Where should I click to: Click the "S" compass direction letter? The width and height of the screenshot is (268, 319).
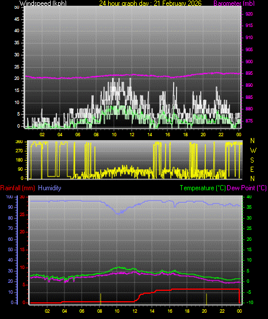252,160
